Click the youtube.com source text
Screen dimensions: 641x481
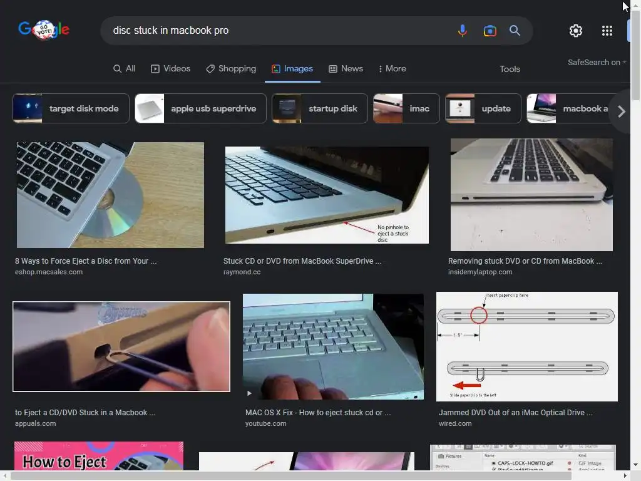[265, 424]
